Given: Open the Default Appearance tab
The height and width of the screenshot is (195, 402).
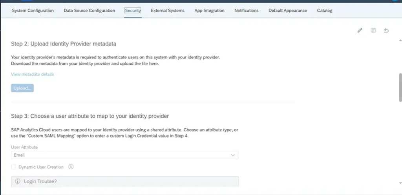Looking at the screenshot, I should pos(288,11).
